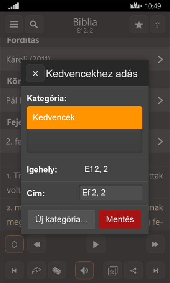Toggle the up-down expand panel button
The width and height of the screenshot is (170, 283).
15,244
